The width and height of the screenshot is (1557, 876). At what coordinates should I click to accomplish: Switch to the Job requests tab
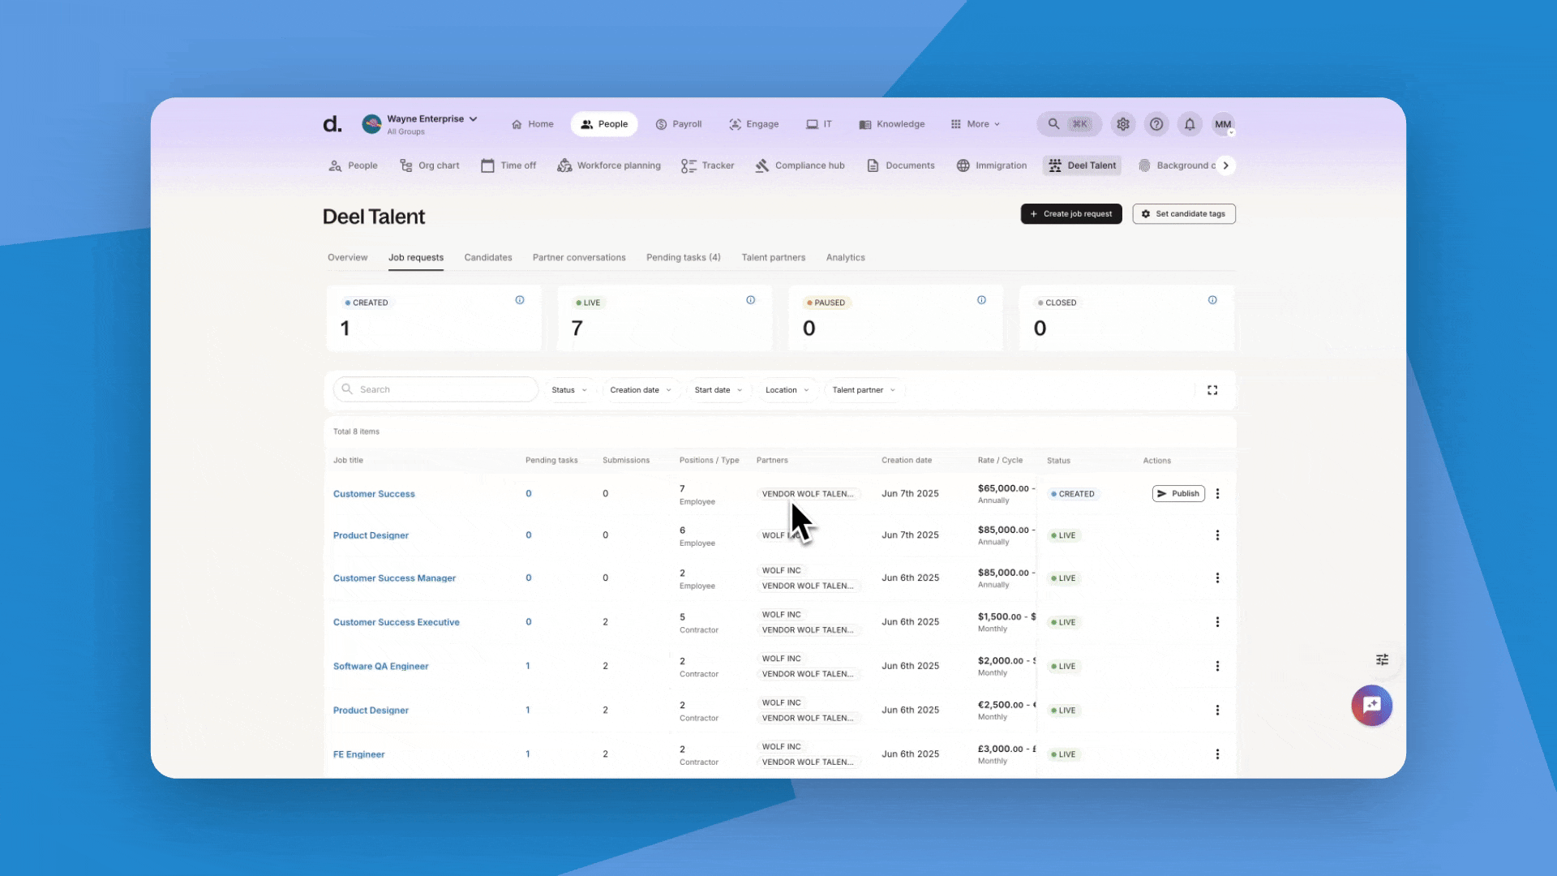click(x=416, y=258)
